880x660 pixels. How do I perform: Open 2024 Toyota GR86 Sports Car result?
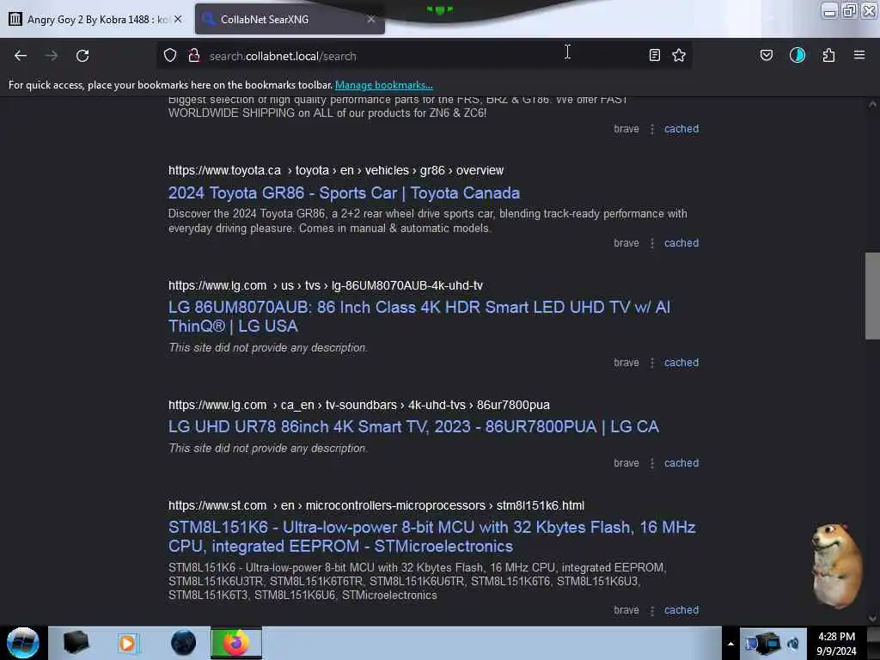[x=344, y=193]
